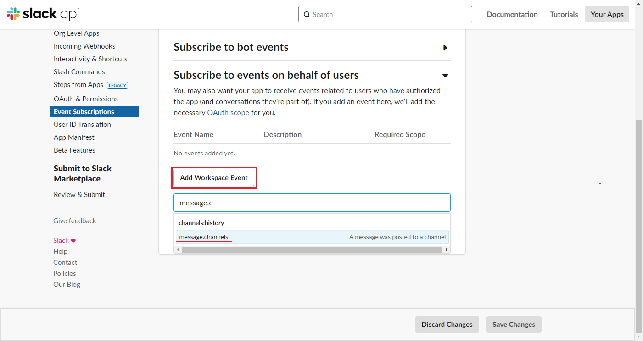
Task: Open App Manifest sidebar item
Action: (74, 137)
